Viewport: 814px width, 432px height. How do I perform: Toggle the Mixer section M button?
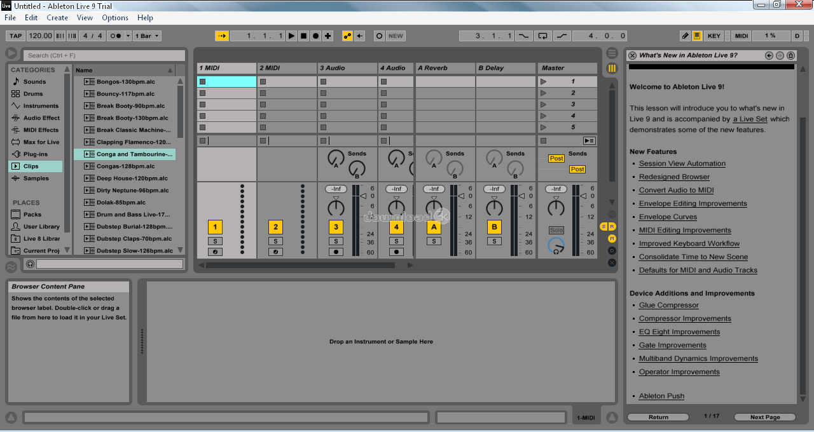click(612, 238)
